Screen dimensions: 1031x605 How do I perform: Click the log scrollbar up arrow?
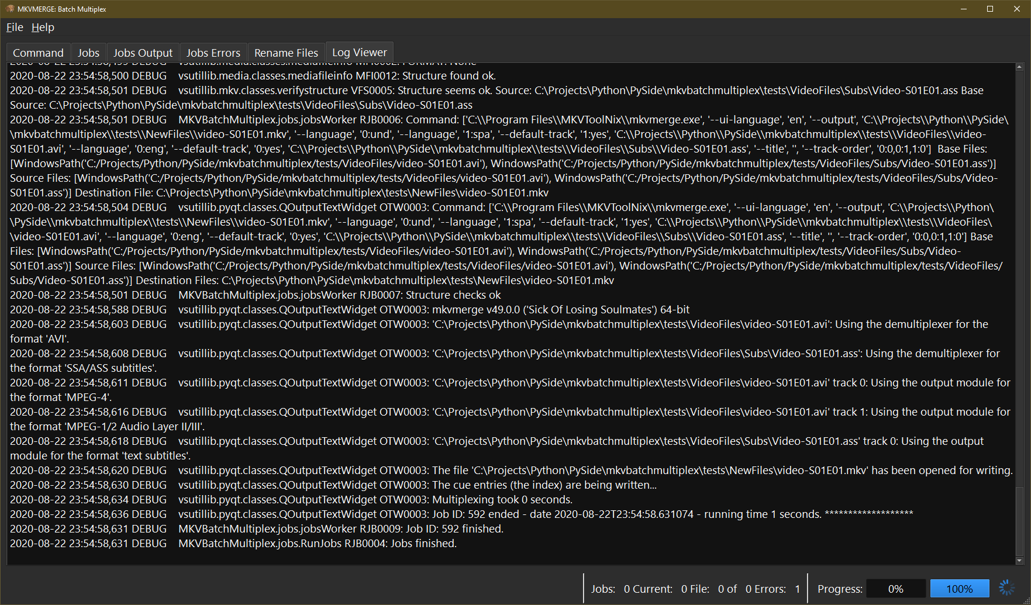tap(1019, 67)
